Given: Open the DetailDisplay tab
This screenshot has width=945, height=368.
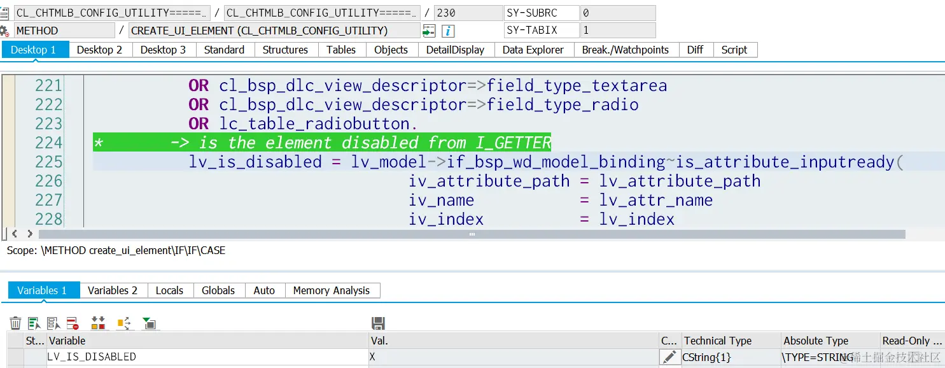Looking at the screenshot, I should (x=455, y=50).
